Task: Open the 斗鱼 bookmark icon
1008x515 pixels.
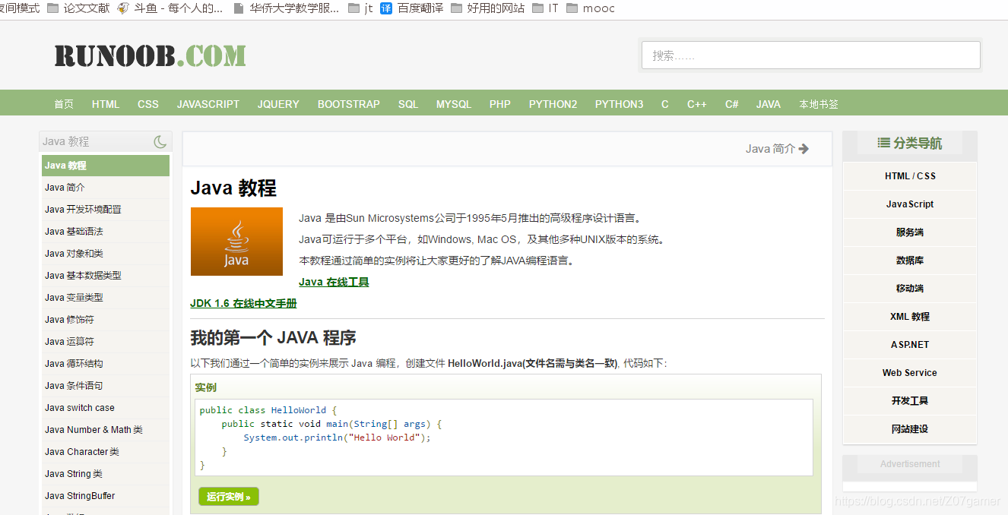Action: point(123,8)
